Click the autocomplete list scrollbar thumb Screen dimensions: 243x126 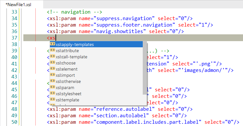pyautogui.click(x=145, y=68)
